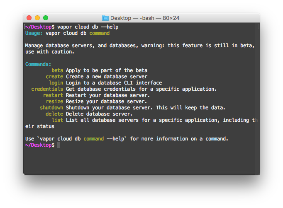Click 'Create a new database server' description
This screenshot has height=208, width=283.
tap(107, 77)
